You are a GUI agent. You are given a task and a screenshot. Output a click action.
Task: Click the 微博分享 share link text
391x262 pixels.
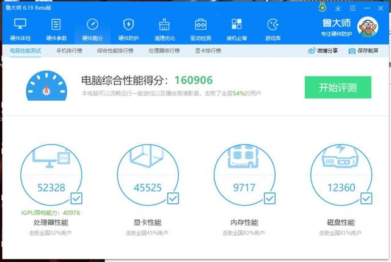pyautogui.click(x=327, y=51)
